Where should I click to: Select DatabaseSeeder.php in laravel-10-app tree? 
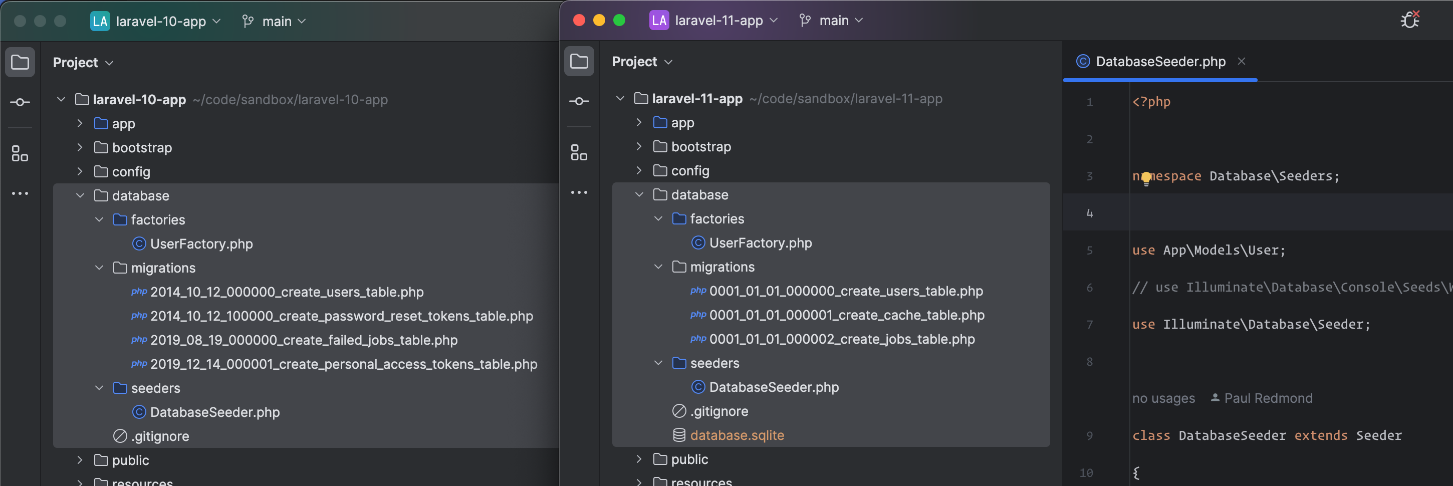214,412
